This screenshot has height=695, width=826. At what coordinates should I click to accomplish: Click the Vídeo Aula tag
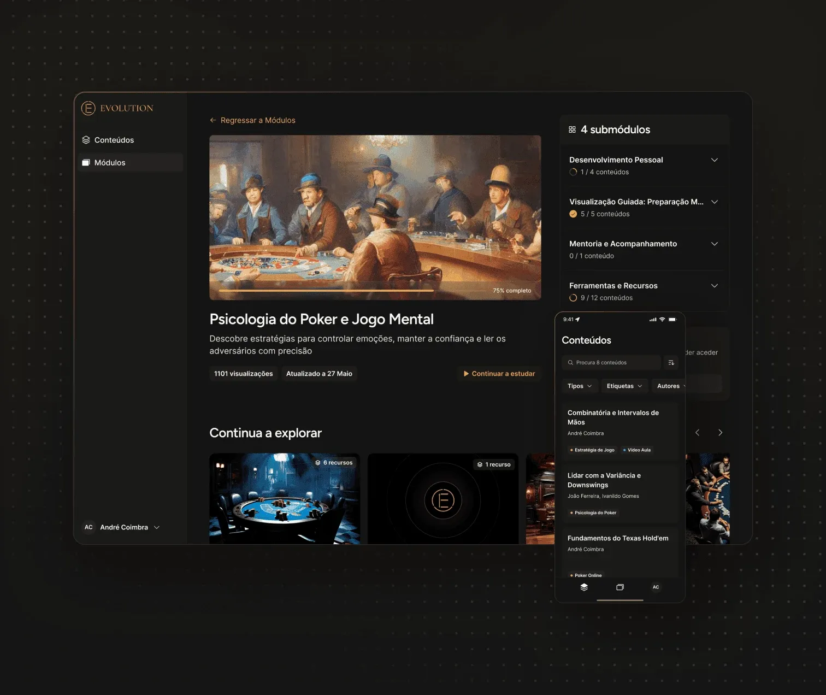tap(637, 450)
